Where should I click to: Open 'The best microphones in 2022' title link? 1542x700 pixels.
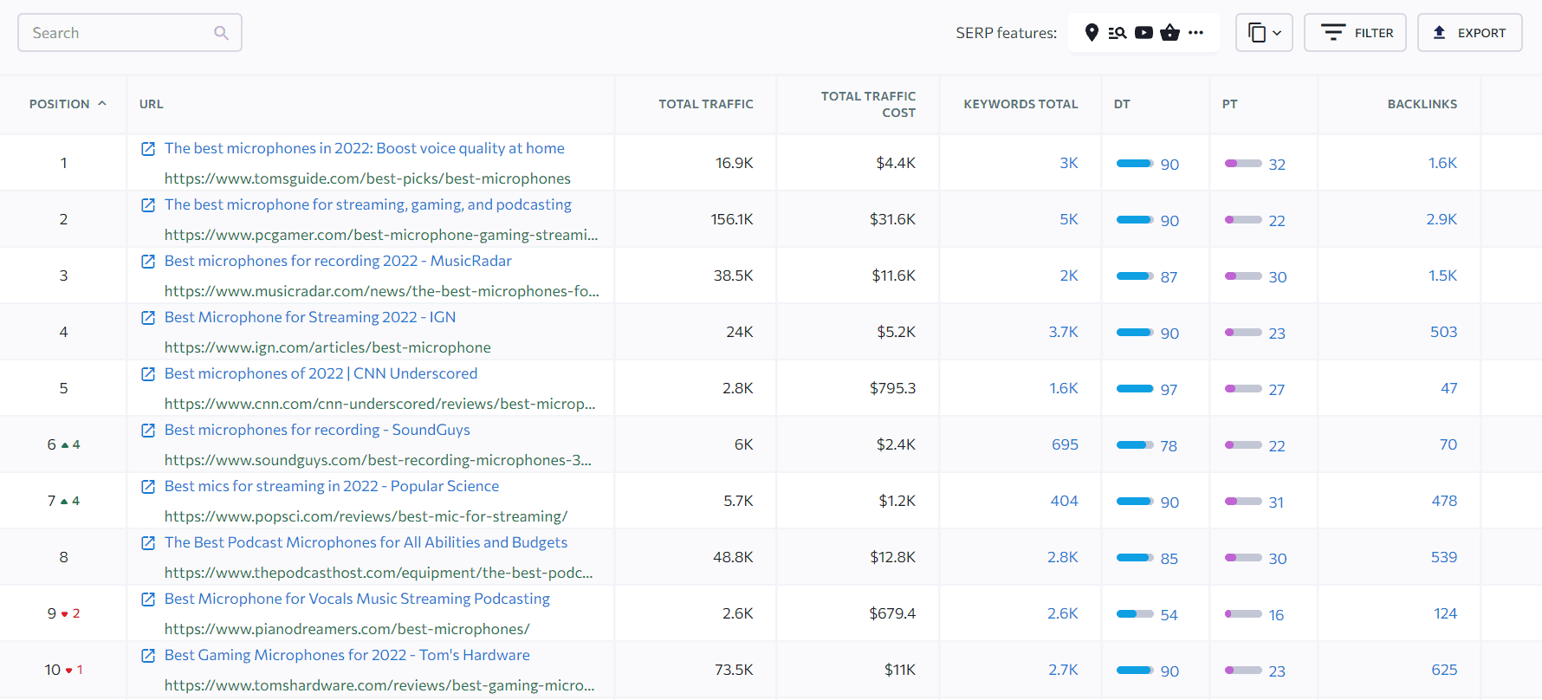click(365, 148)
